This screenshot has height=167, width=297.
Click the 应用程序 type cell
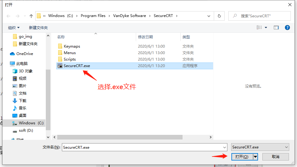click(x=190, y=66)
